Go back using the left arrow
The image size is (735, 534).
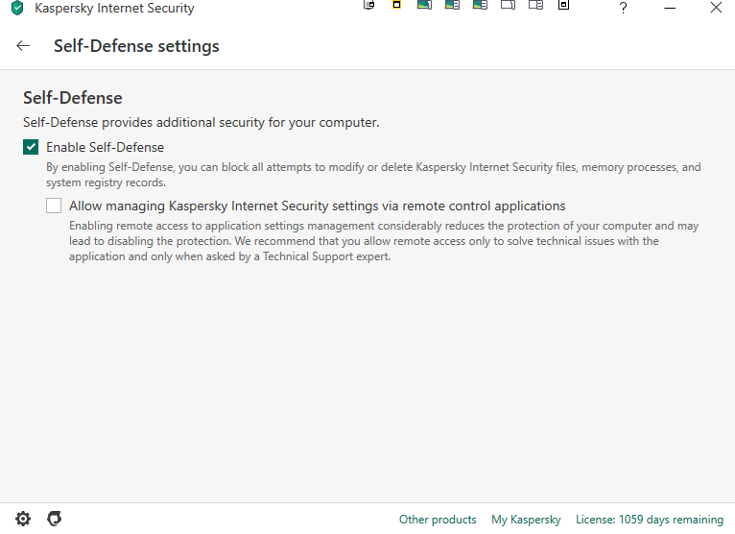click(x=23, y=46)
